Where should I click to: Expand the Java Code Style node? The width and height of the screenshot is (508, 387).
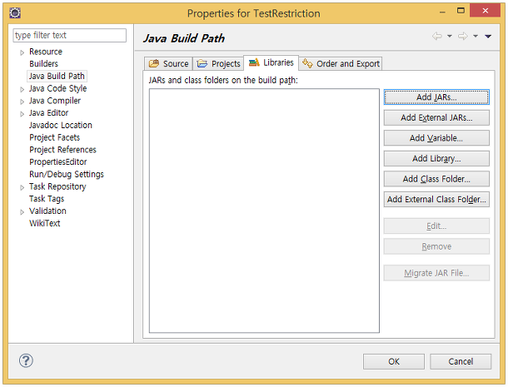[x=22, y=89]
